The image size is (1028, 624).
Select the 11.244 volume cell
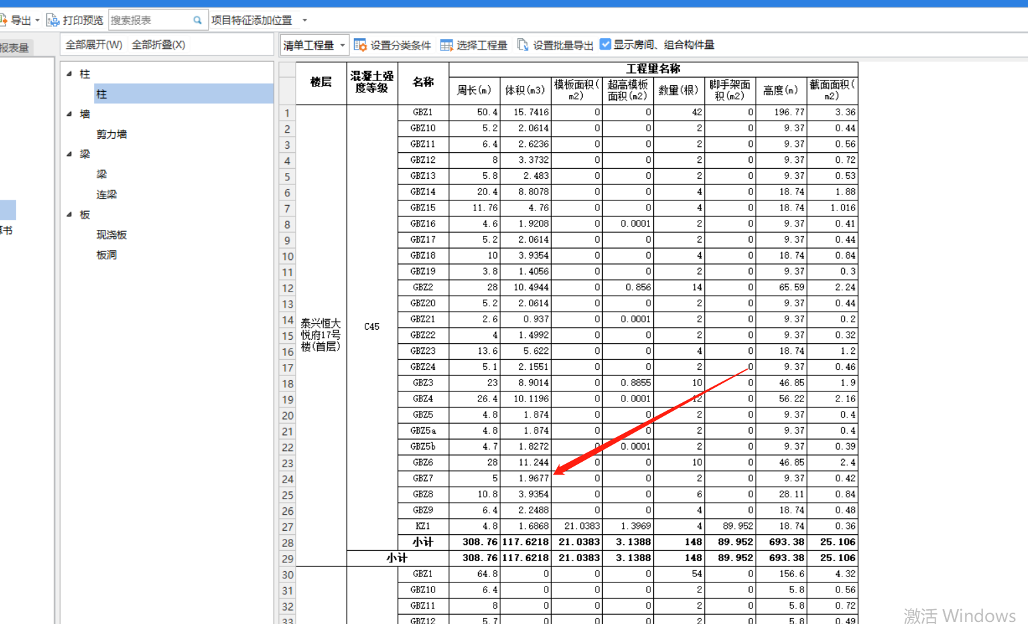click(x=525, y=462)
